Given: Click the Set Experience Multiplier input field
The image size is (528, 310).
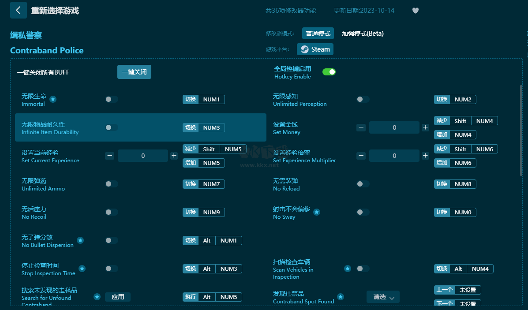Looking at the screenshot, I should [394, 156].
